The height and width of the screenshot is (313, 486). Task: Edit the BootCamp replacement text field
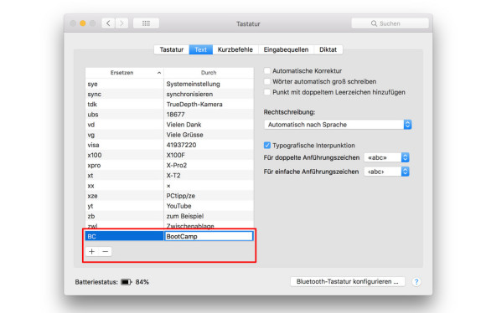209,236
